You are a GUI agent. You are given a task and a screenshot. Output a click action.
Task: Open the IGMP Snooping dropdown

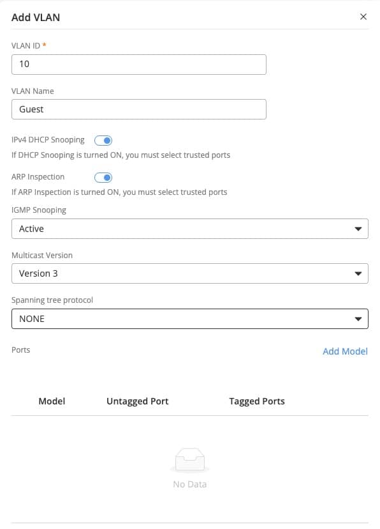pos(190,229)
